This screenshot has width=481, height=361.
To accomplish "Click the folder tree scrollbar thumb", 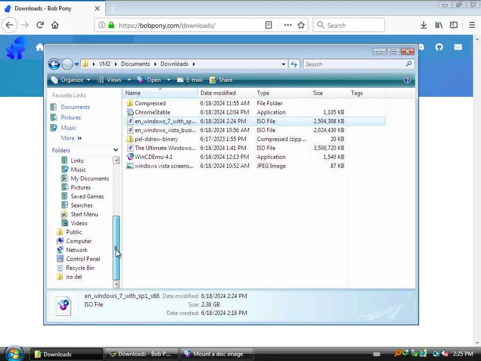I will click(116, 248).
